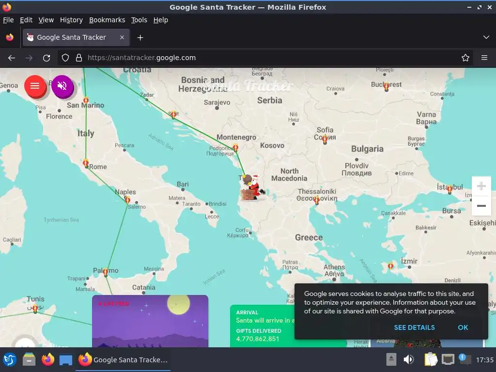Click the gift marker at Podgorica
496x372 pixels.
(235, 147)
